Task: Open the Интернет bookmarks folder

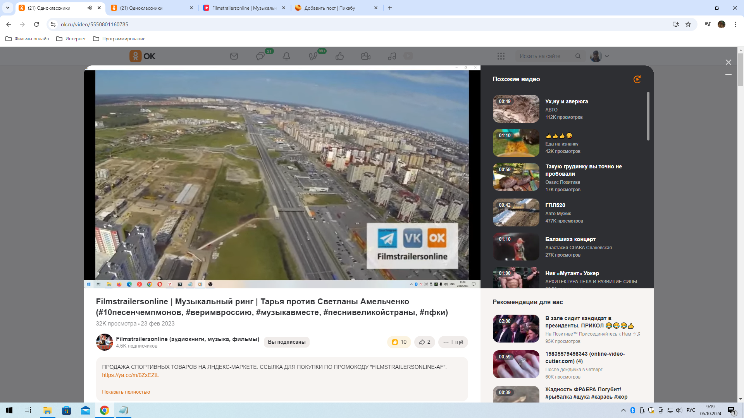Action: click(x=71, y=39)
